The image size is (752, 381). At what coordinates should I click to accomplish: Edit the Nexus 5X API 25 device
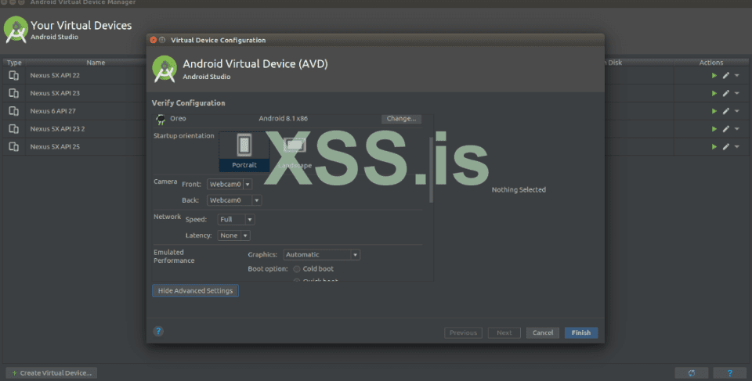tap(726, 146)
